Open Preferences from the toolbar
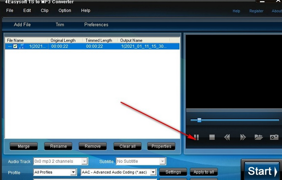Viewport: 282px width, 180px height. point(96,25)
